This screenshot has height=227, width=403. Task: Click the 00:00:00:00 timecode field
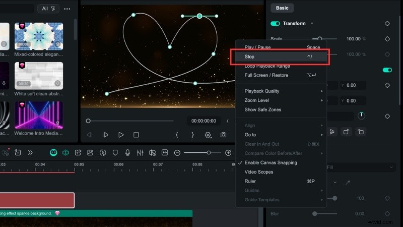(x=204, y=121)
